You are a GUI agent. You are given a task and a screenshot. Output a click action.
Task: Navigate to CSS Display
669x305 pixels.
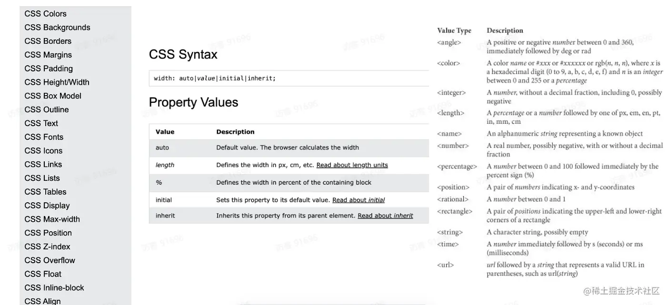[x=47, y=206]
